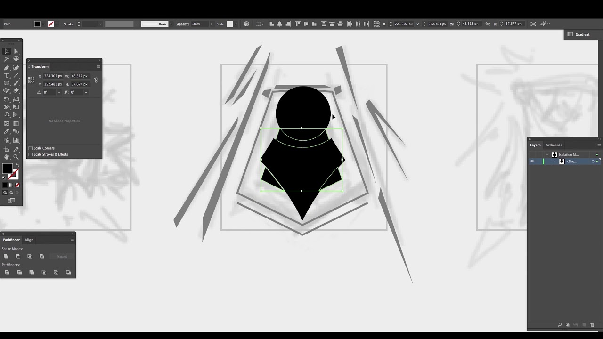Select the Ellipse tool

point(7,83)
